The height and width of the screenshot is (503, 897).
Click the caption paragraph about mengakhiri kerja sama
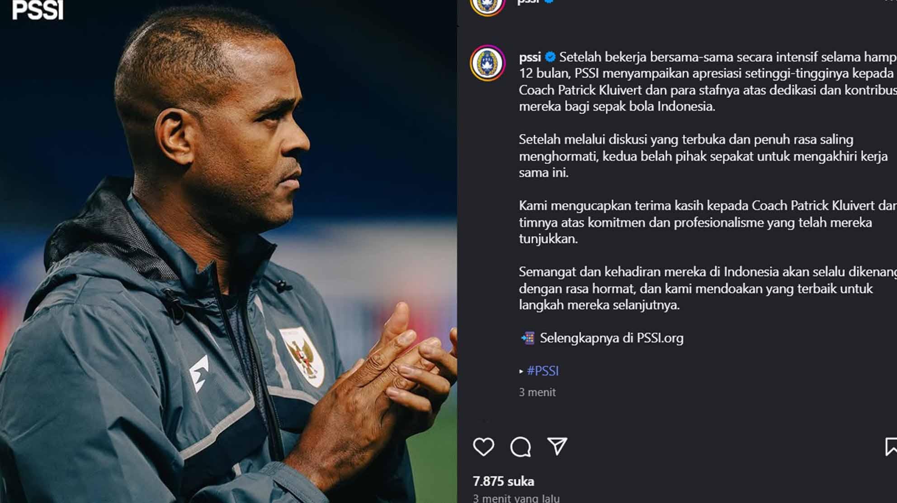[703, 156]
